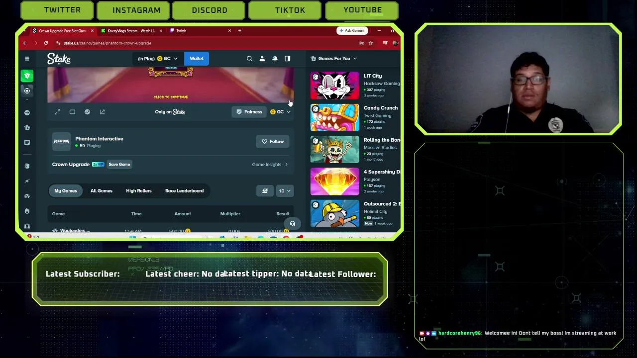Click the DISCORD overlay button
This screenshot has width=637, height=358.
210,10
